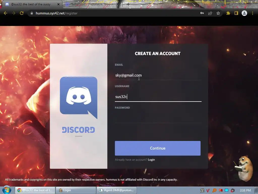Follow the Login link

pos(151,160)
